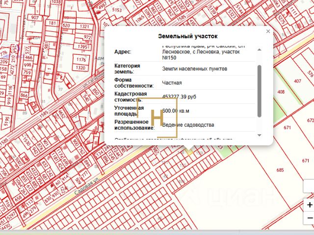Image resolution: width=314 pixels, height=235 pixels.
Task: Click the blank map control above zoom buttons
Action: (x=309, y=186)
